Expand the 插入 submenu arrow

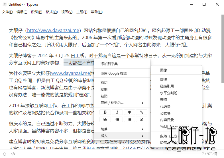click(142, 136)
